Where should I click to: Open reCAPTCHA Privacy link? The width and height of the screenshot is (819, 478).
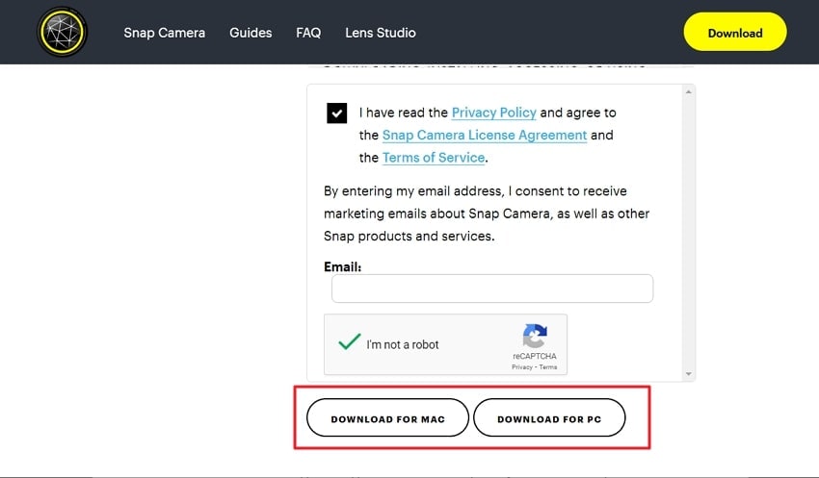coord(521,367)
